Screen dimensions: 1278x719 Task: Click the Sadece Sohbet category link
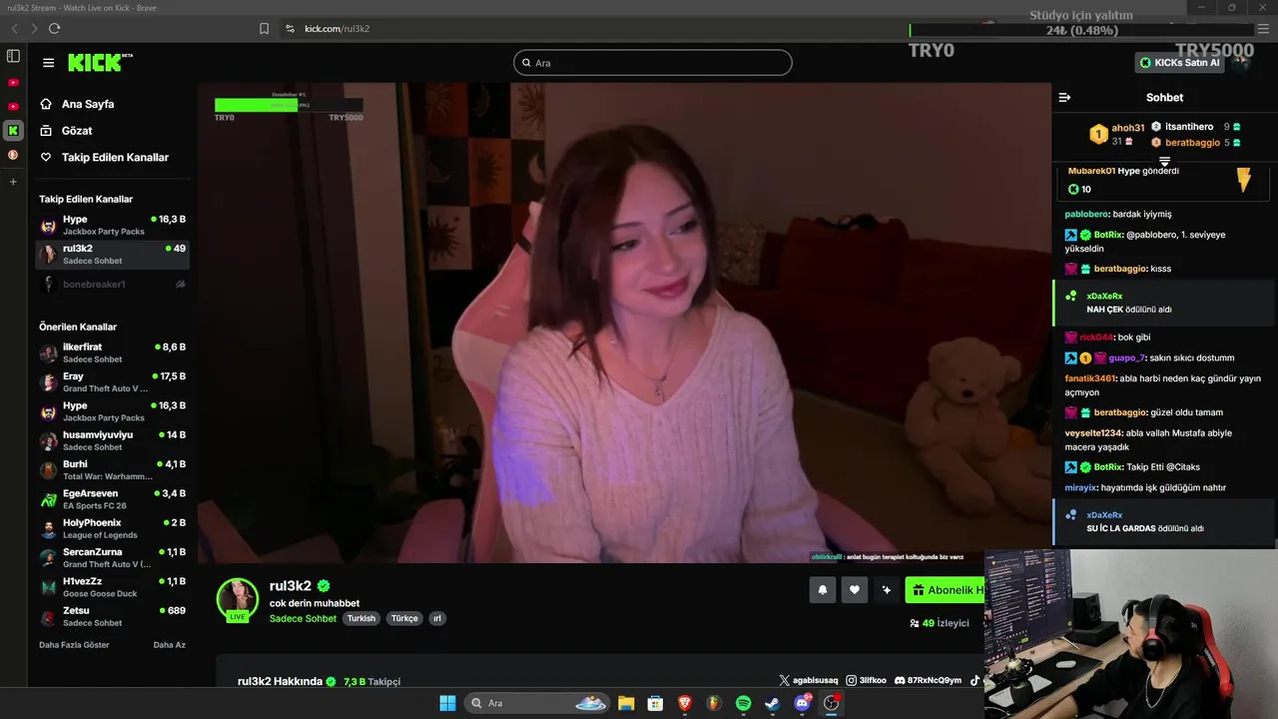coord(303,619)
